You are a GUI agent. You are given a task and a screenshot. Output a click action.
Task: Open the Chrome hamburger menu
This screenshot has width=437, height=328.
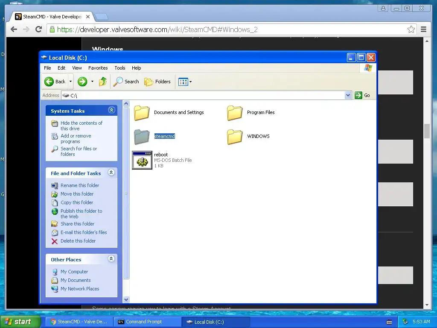pos(423,29)
